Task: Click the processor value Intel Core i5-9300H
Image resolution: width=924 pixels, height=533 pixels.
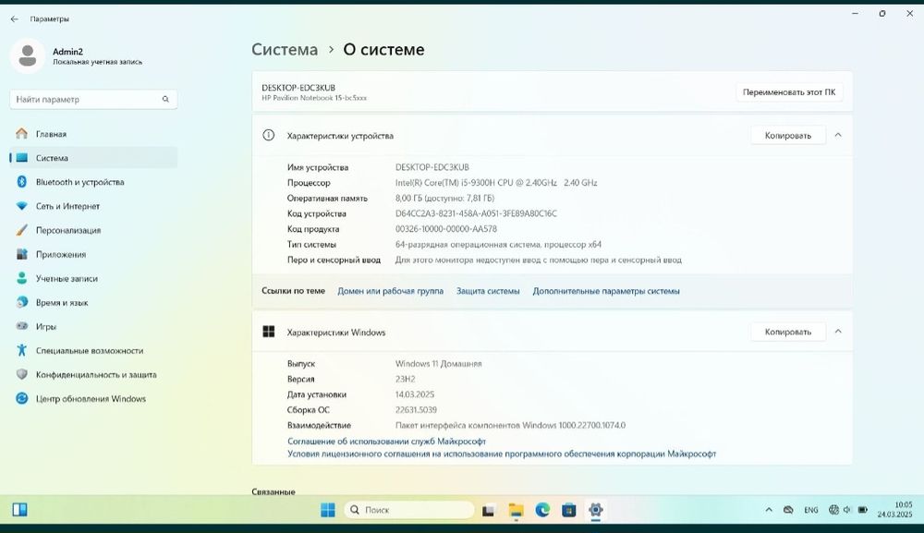Action: click(x=496, y=183)
